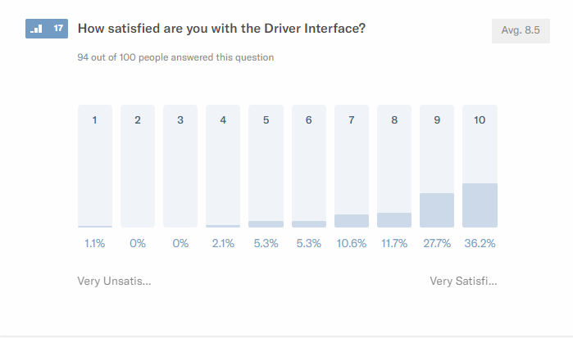Viewport: 573px width, 338px height.
Task: Select the rating bar labeled 2
Action: point(138,166)
